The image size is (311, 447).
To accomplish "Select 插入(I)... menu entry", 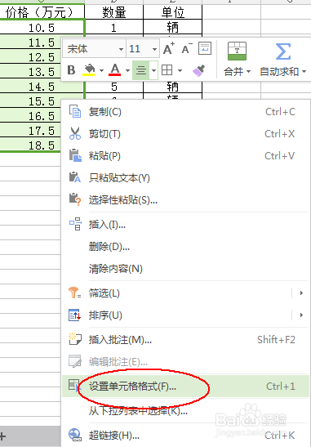I will pos(185,225).
